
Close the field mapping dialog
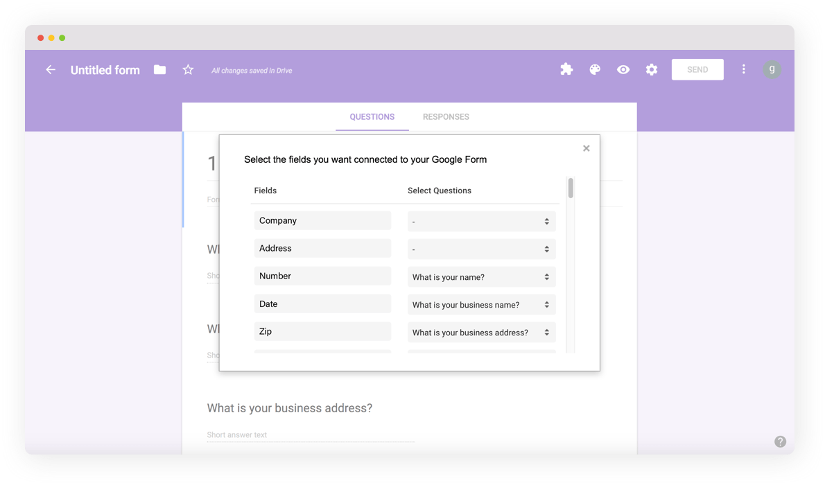pyautogui.click(x=586, y=148)
